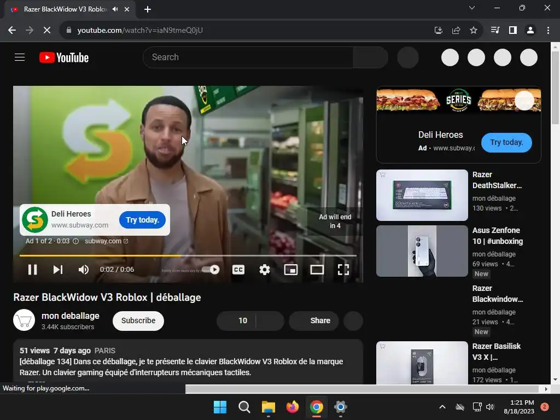Image resolution: width=560 pixels, height=420 pixels.
Task: Open Settings gear on taskbar
Action: click(340, 407)
